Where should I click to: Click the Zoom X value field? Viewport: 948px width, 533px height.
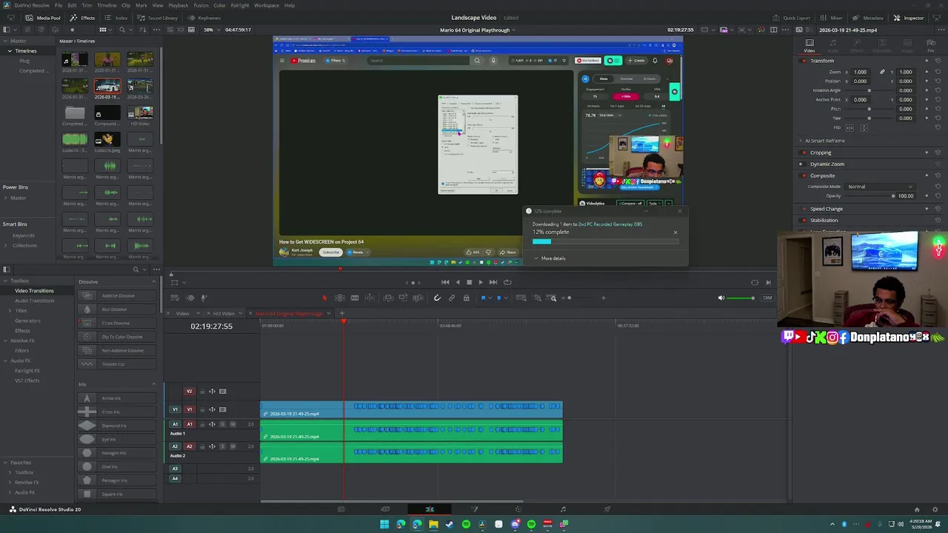tap(860, 72)
